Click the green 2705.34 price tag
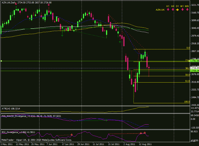The height and width of the screenshot is (146, 199). coord(195,70)
